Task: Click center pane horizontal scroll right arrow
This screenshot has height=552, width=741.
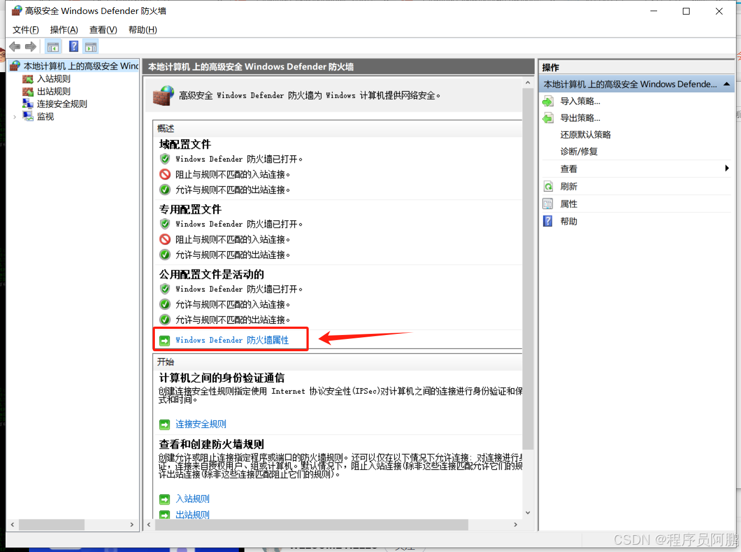Action: tap(516, 525)
